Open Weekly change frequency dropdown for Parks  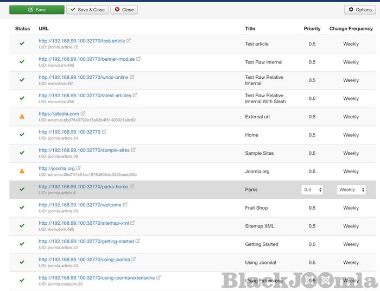351,189
